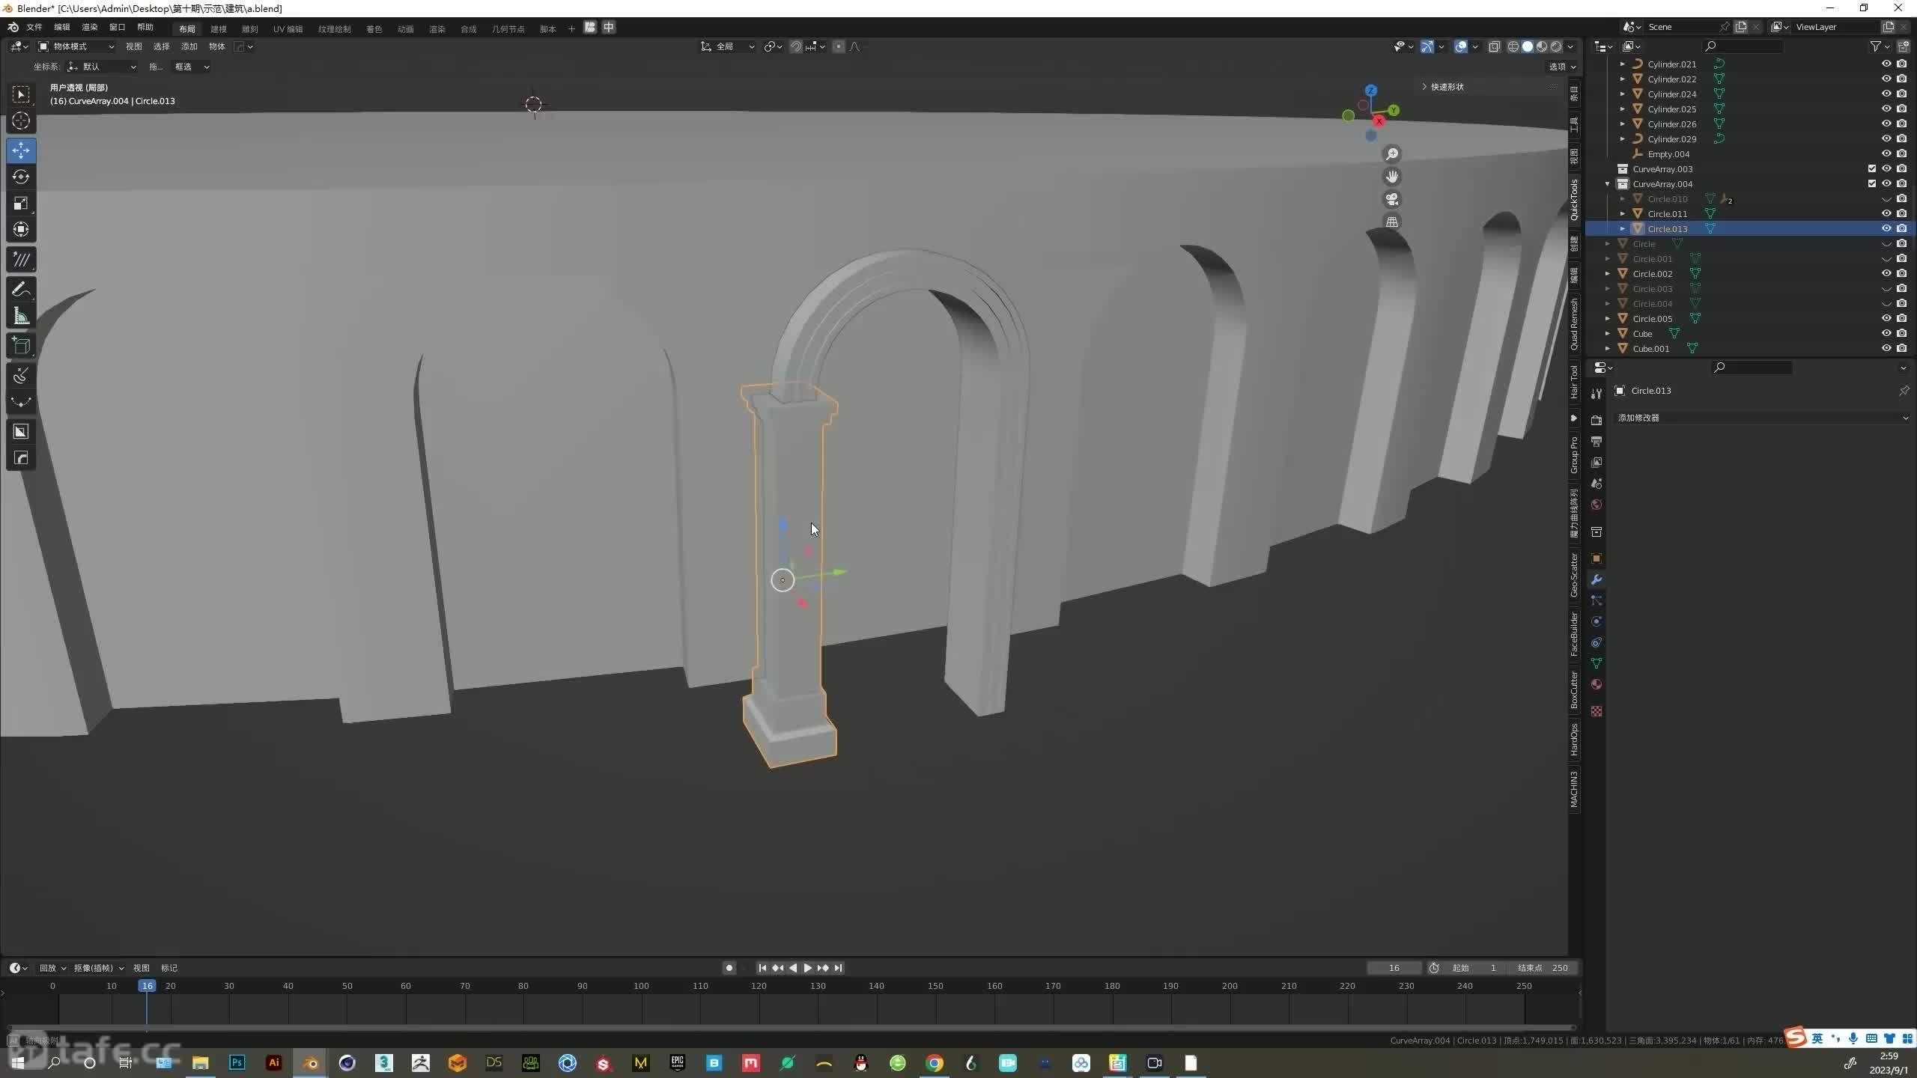
Task: Click the timeline play button
Action: [807, 968]
